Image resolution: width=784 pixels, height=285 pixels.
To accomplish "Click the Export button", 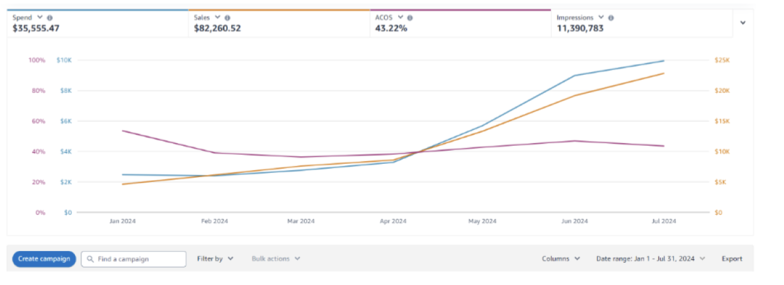I will [x=732, y=259].
